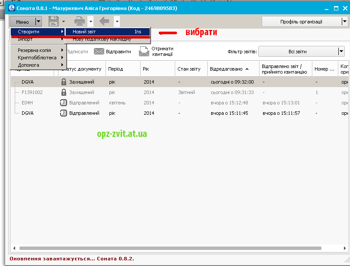Click the envelope icon for Відправити

pyautogui.click(x=99, y=52)
